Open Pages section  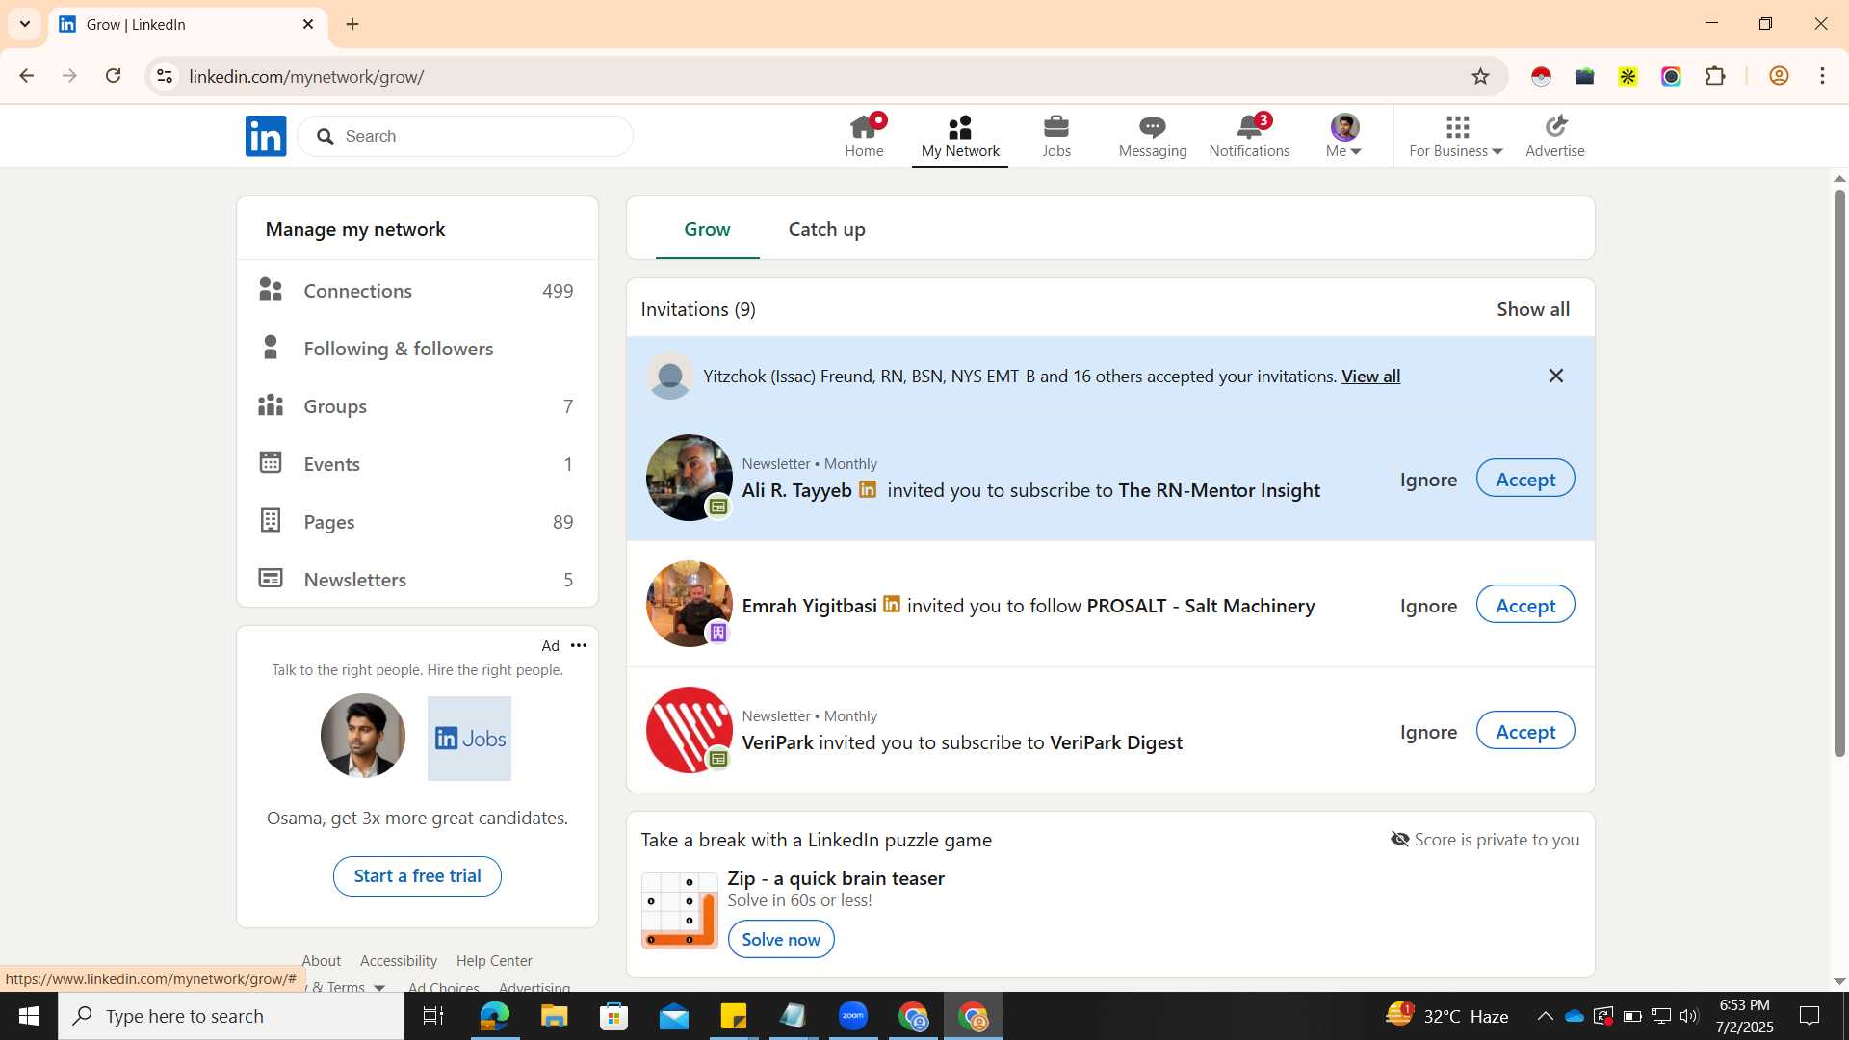click(x=417, y=522)
